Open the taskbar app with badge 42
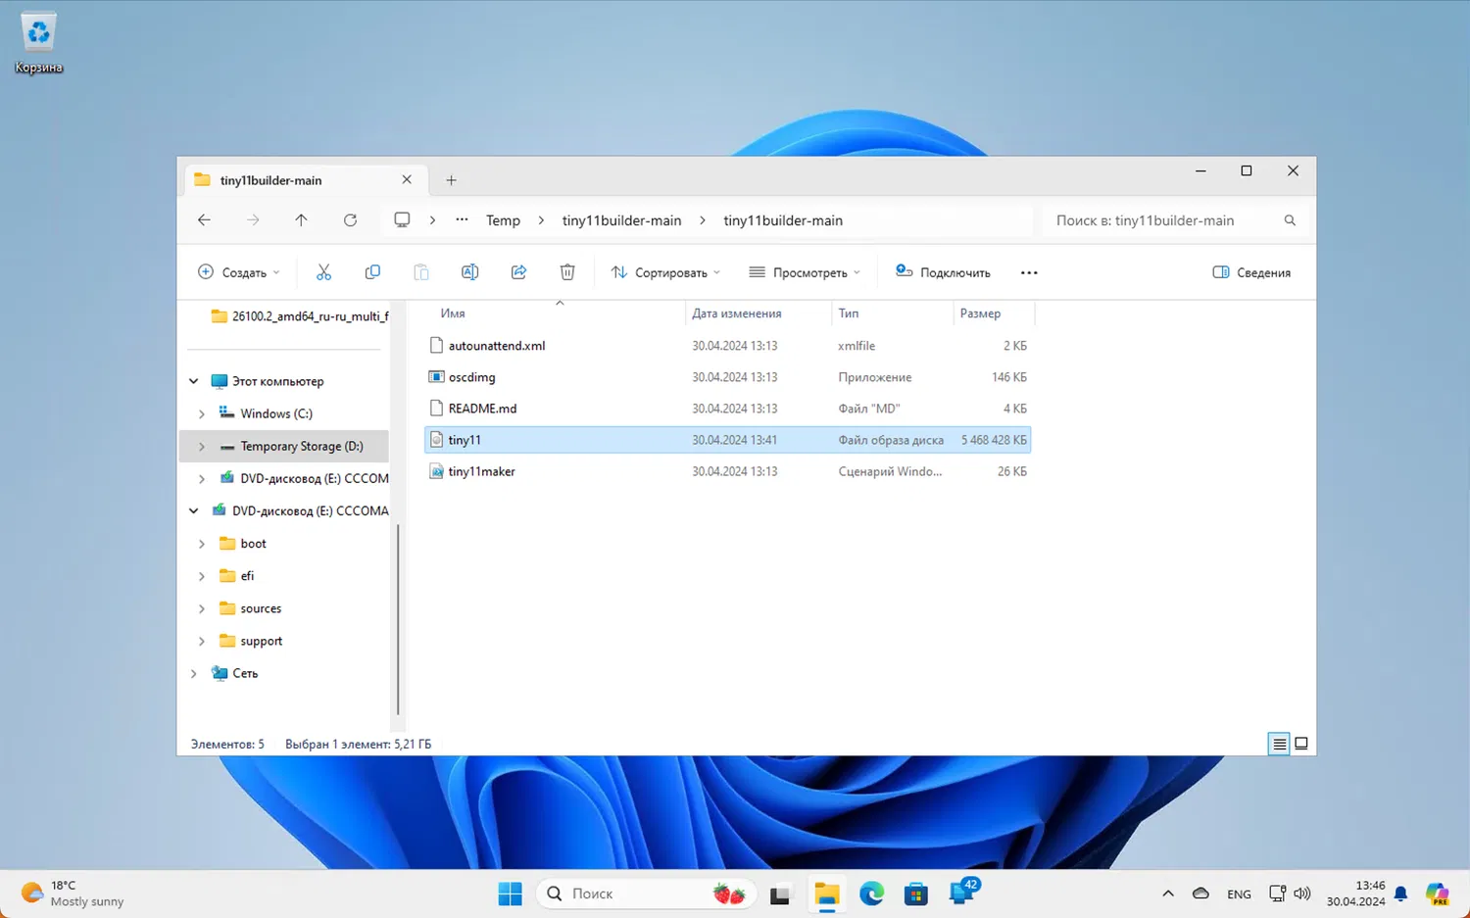Viewport: 1470px width, 918px height. (x=962, y=892)
